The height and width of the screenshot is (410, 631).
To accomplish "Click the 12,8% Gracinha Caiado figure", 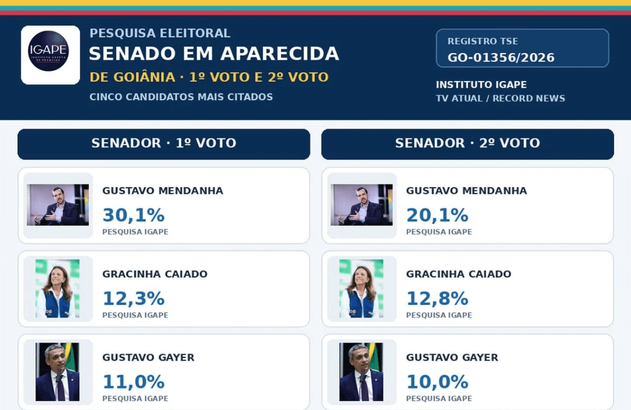I will tap(437, 298).
